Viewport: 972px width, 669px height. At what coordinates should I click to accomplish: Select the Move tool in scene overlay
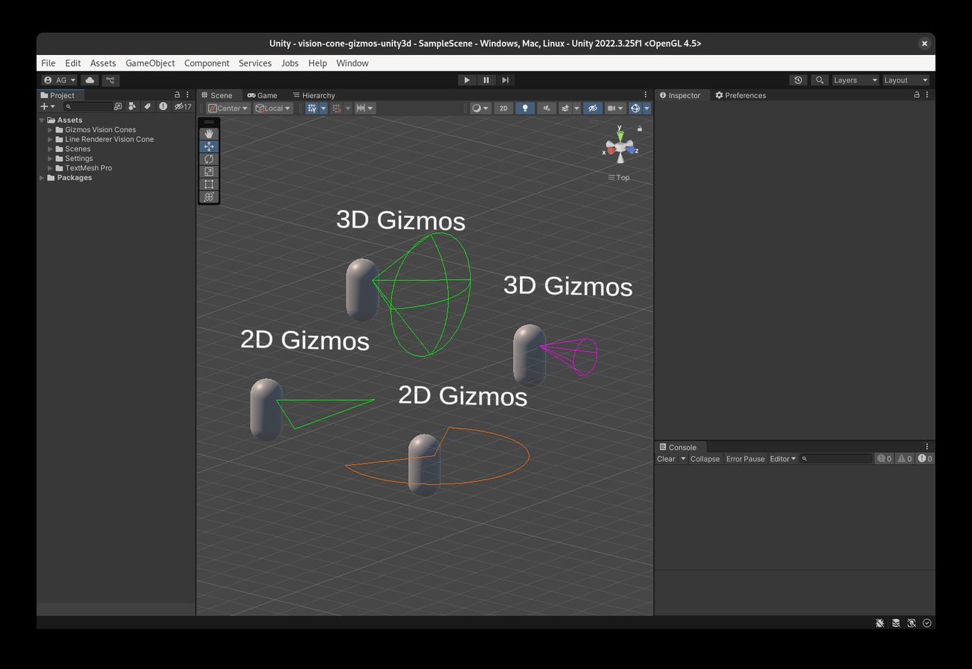[209, 146]
